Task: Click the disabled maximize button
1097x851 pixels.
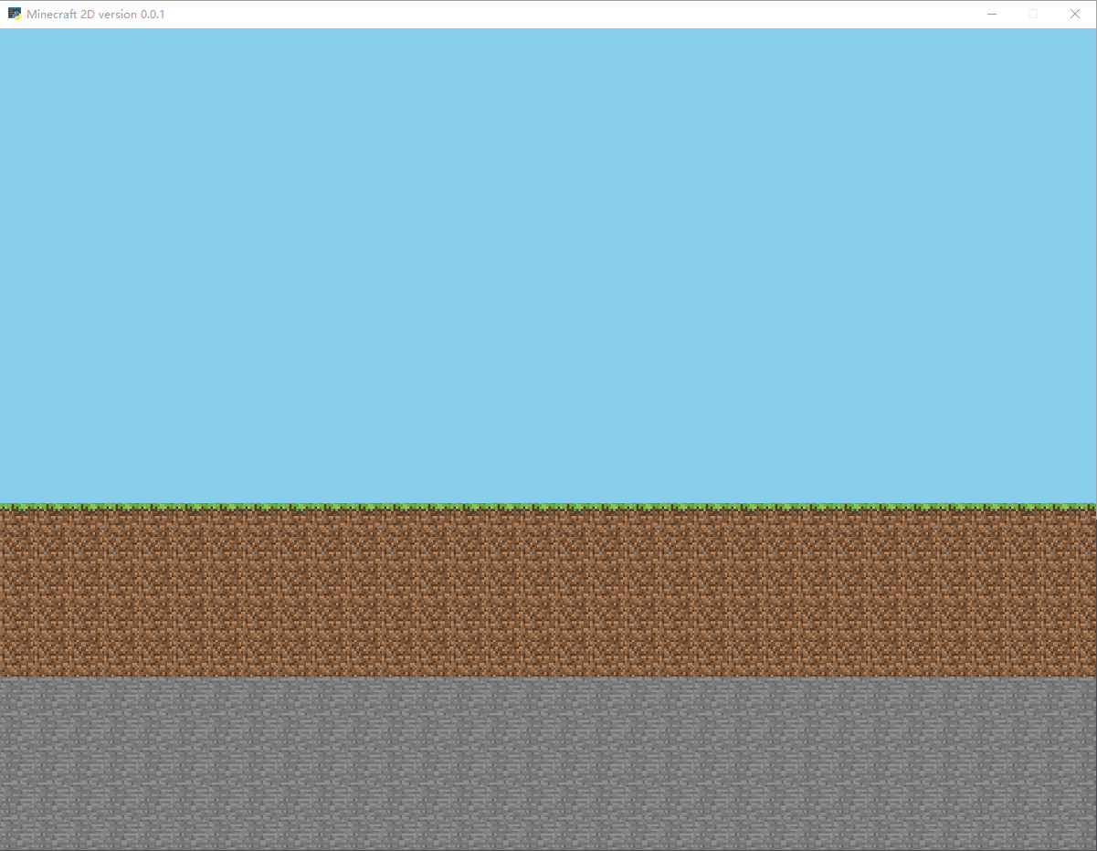Action: [x=1033, y=14]
